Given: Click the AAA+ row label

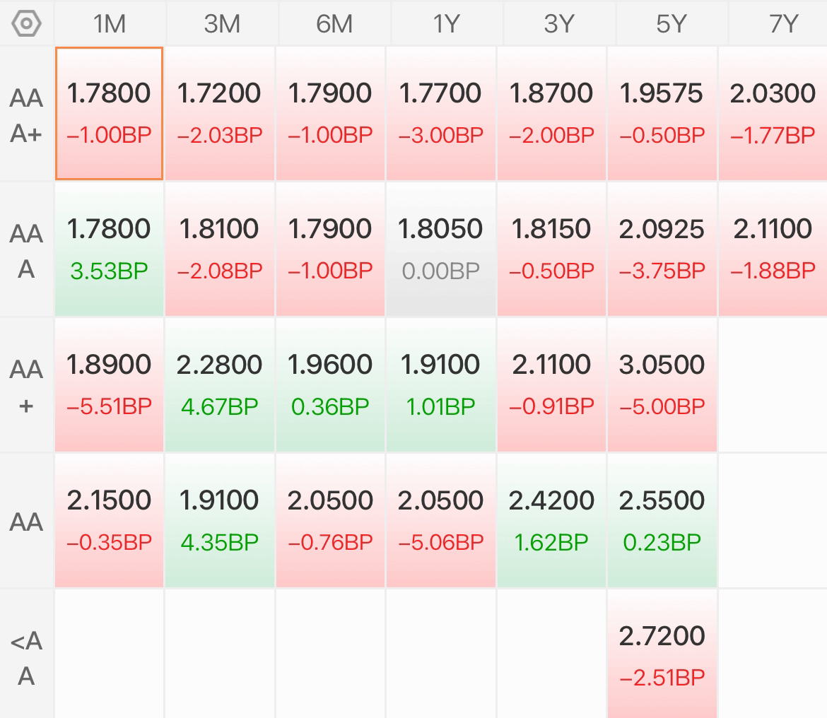Looking at the screenshot, I should click(26, 115).
